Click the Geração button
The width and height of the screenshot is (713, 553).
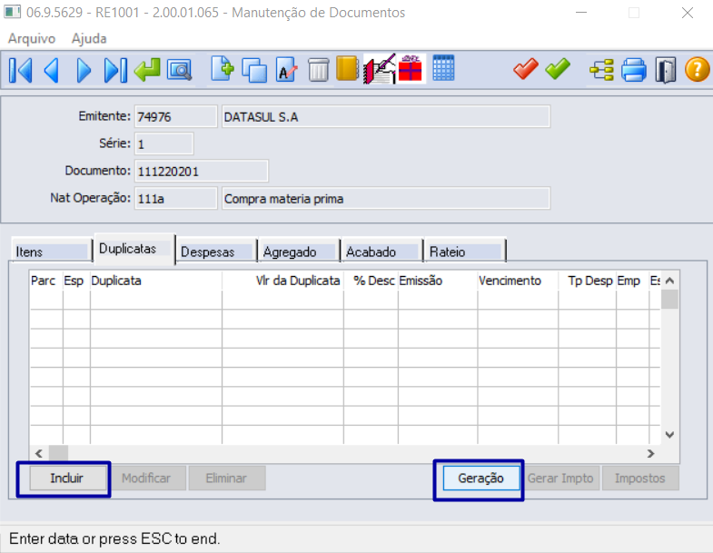click(x=480, y=478)
